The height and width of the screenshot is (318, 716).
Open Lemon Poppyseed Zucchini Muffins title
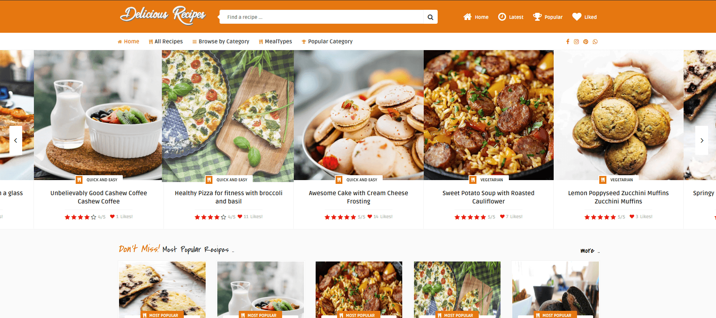click(618, 197)
